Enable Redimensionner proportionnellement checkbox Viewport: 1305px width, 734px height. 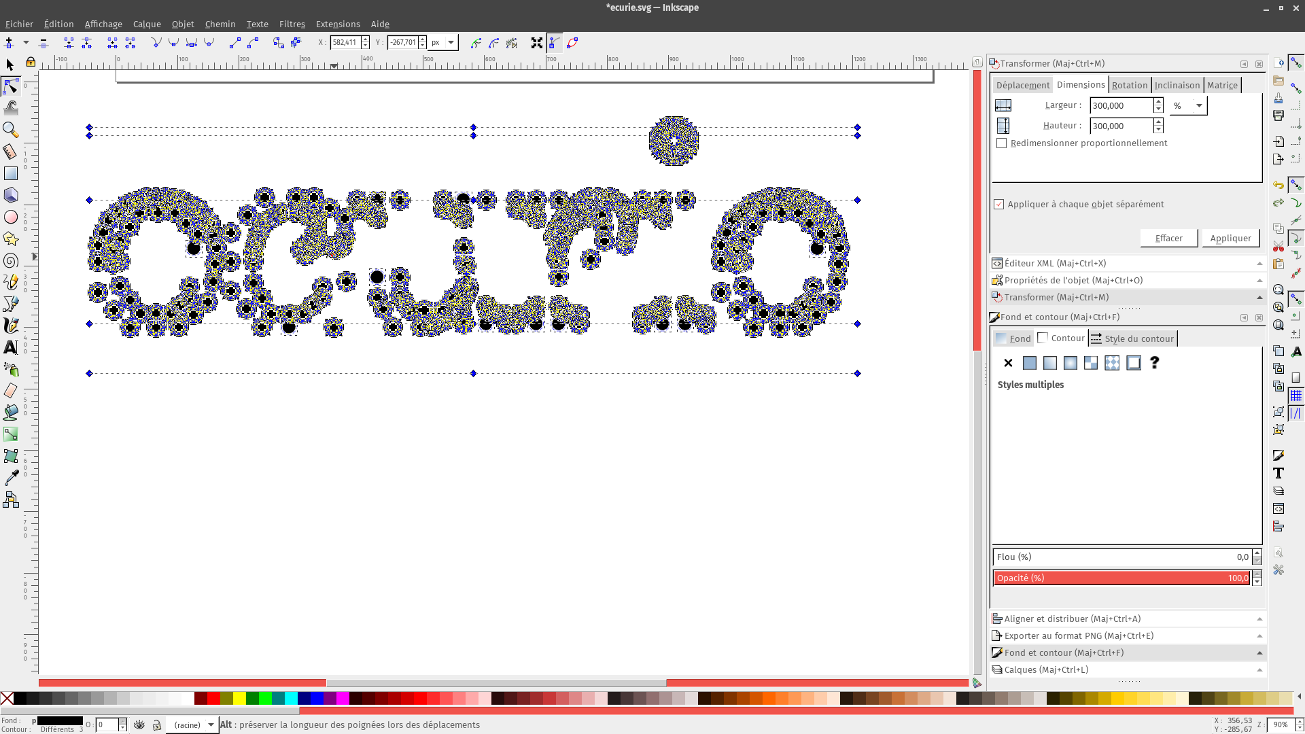coord(1001,143)
